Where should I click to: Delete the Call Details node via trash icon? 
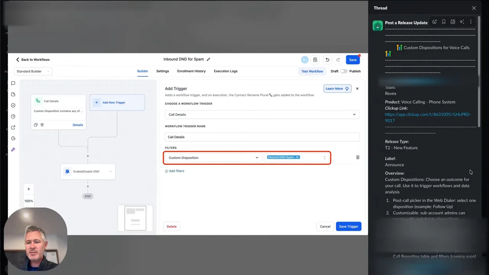tap(42, 125)
